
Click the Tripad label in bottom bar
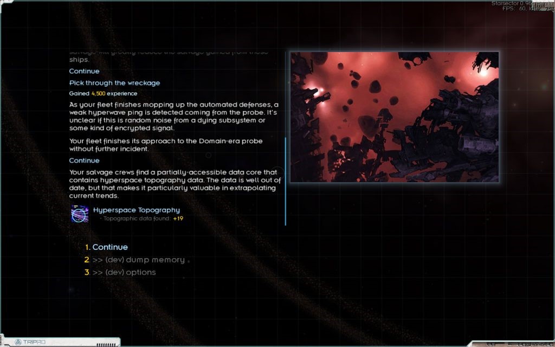coord(34,343)
